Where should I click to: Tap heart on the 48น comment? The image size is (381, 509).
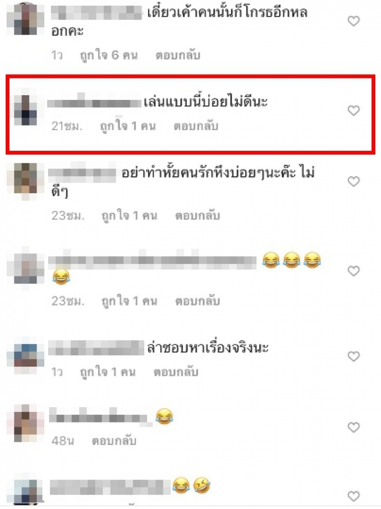[354, 427]
